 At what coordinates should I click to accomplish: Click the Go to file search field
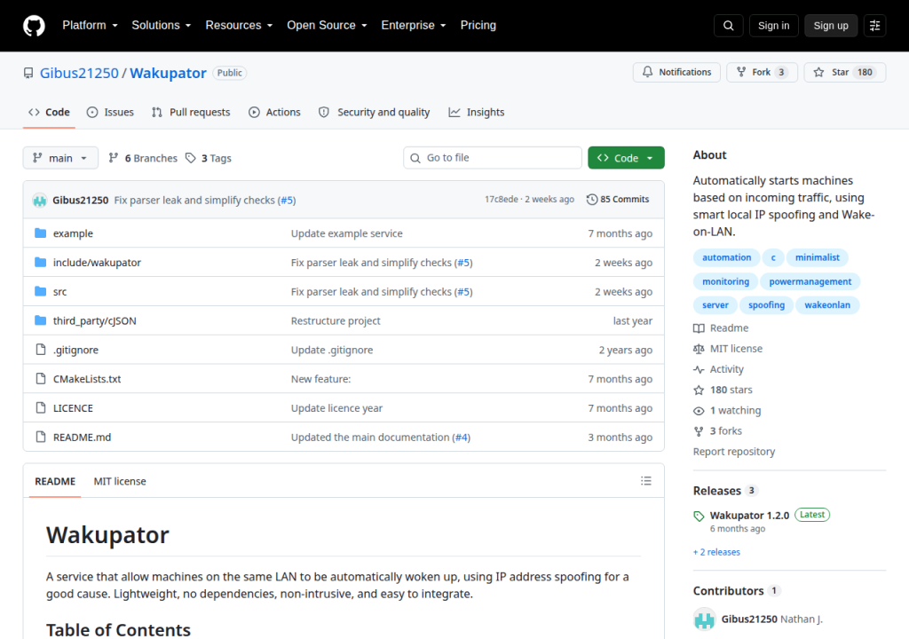coord(493,158)
